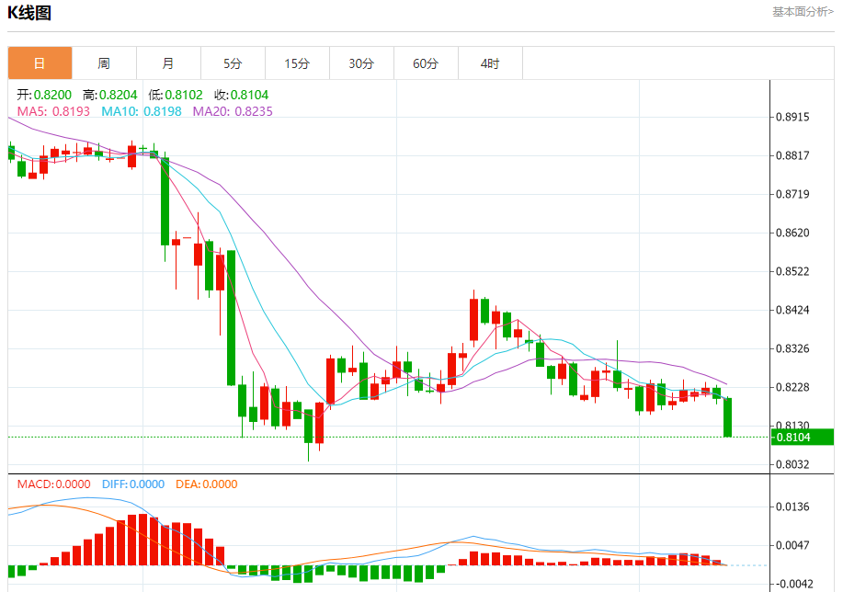Click the 0.8915 price axis label
The width and height of the screenshot is (843, 592).
792,118
